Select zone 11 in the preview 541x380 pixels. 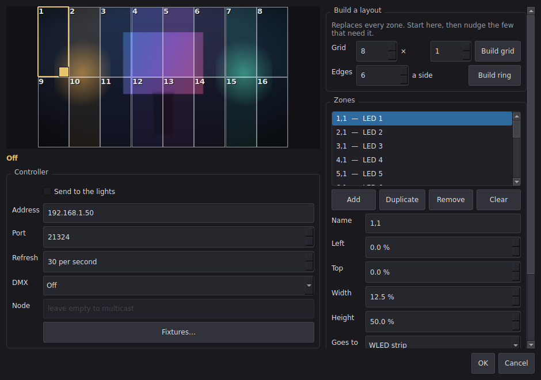pos(116,112)
